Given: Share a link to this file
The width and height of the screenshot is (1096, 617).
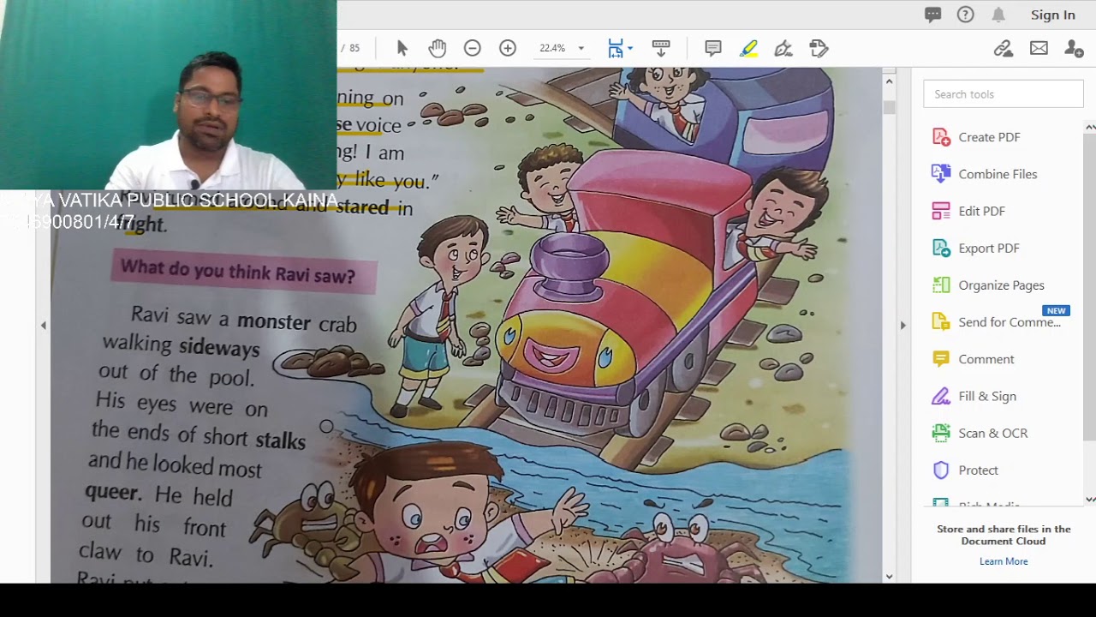Looking at the screenshot, I should pos(1004,49).
